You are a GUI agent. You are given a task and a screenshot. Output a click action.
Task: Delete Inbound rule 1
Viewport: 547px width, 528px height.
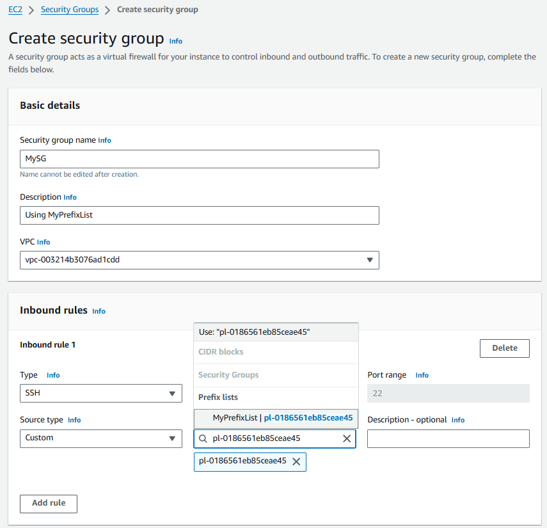pyautogui.click(x=504, y=348)
